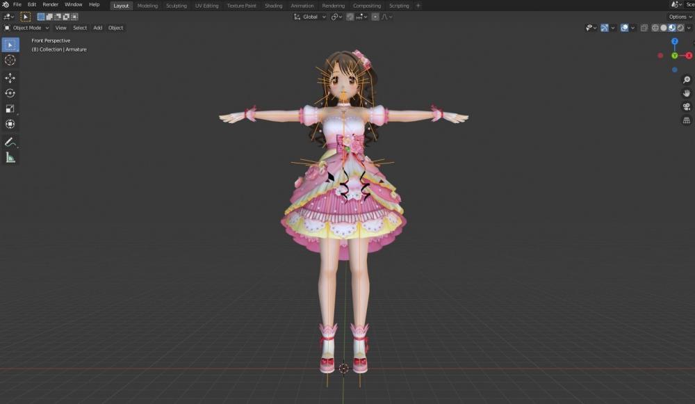Open the File menu

click(17, 5)
